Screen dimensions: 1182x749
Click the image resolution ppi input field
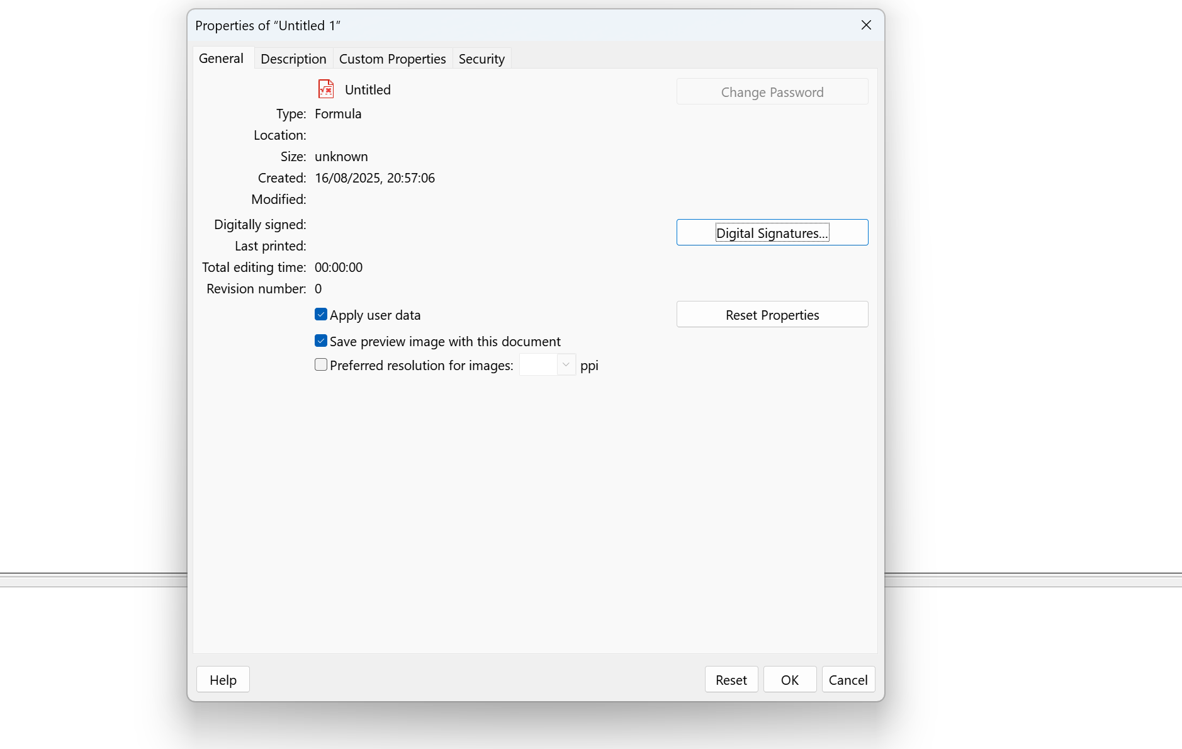[x=538, y=365]
